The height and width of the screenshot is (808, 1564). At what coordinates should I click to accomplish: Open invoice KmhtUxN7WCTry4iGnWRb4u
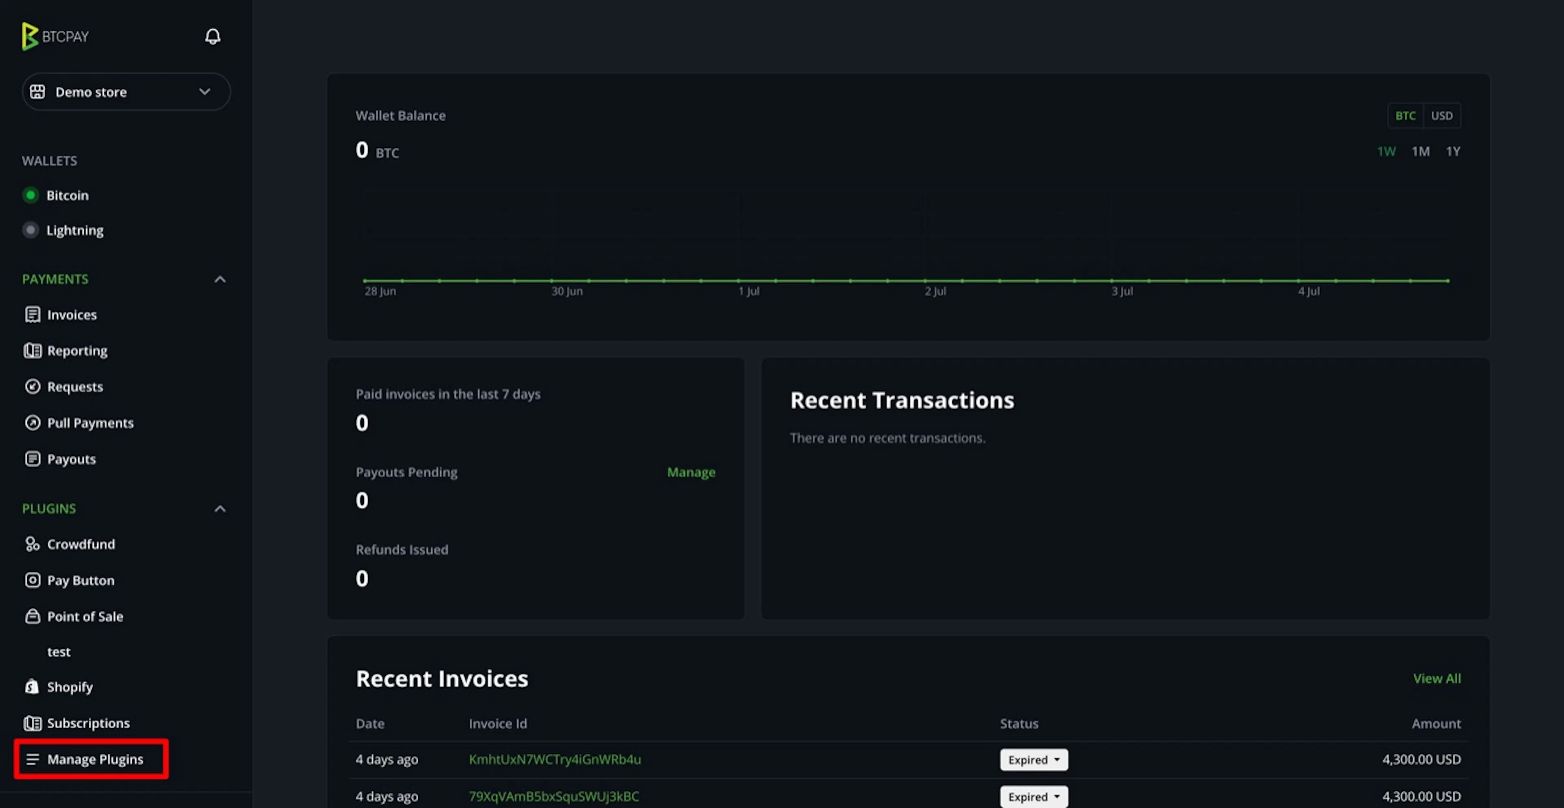[x=554, y=760]
